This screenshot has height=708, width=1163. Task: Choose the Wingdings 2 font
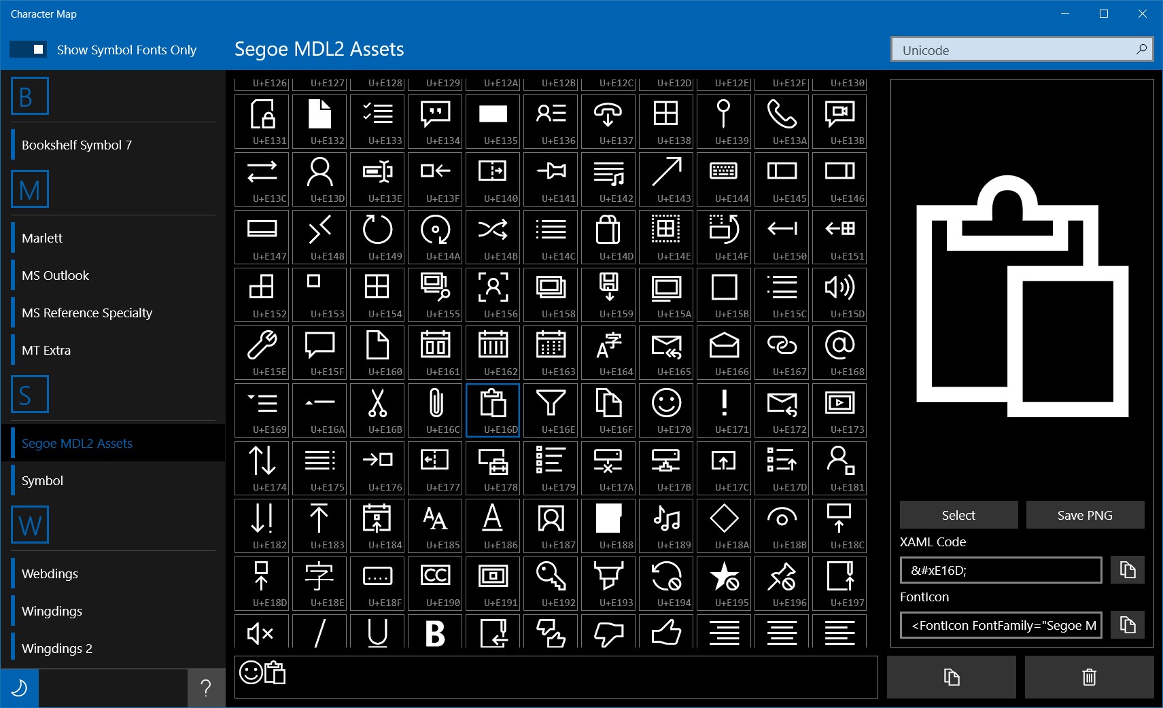(114, 648)
